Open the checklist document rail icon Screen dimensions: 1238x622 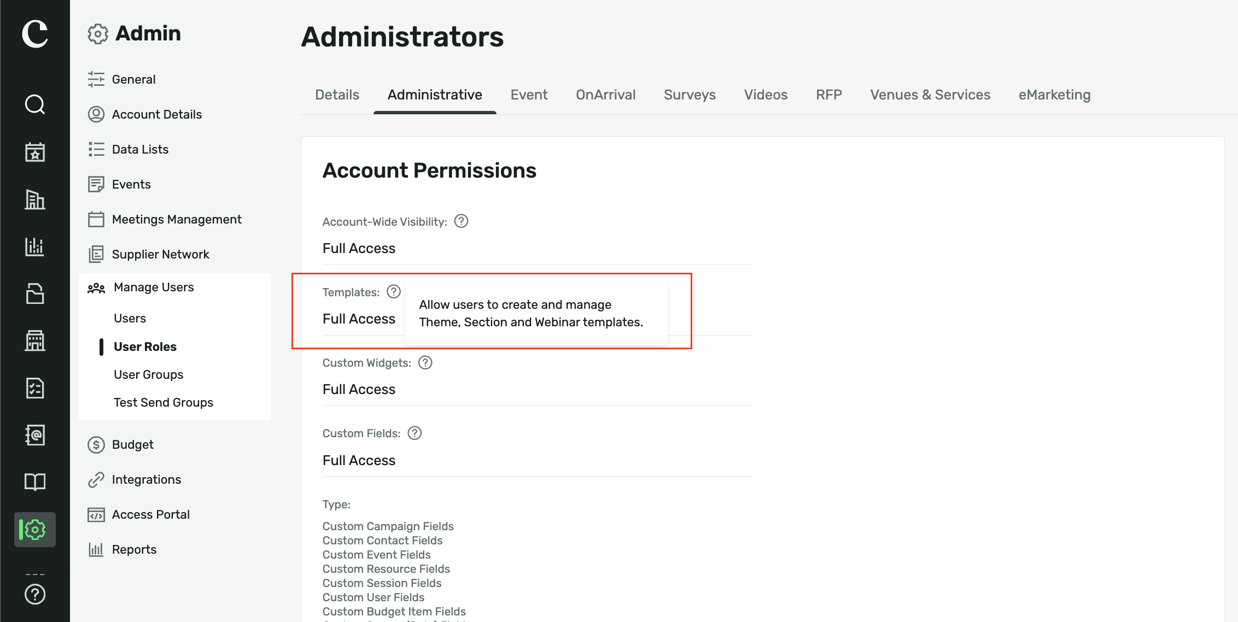pyautogui.click(x=35, y=388)
